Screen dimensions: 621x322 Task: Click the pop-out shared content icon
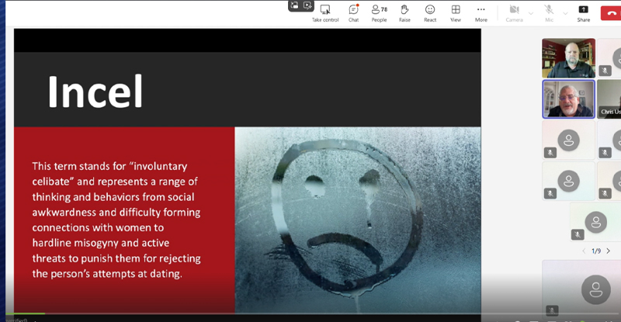(x=294, y=5)
